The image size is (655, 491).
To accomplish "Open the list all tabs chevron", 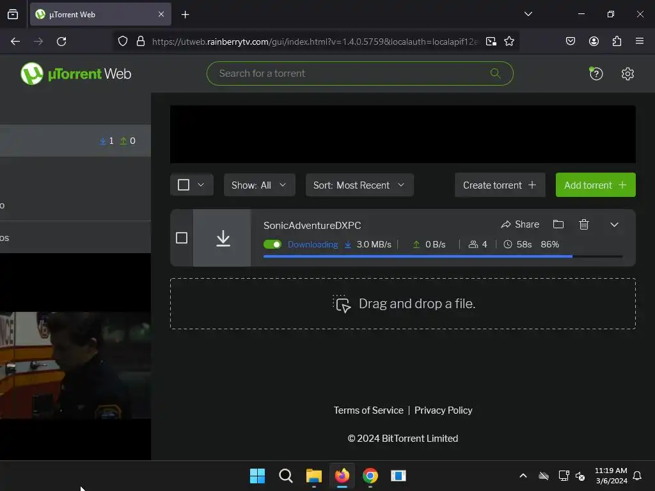I will pos(528,14).
